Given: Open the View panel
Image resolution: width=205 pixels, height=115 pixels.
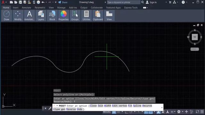Looking at the screenshot, I should [109, 16].
